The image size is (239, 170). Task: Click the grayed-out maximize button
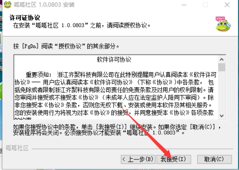[x=205, y=5]
